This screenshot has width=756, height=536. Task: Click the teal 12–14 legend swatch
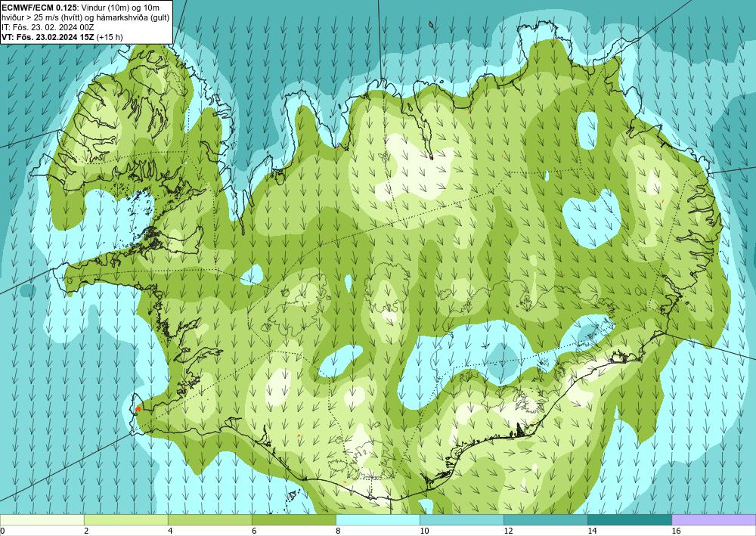546,519
